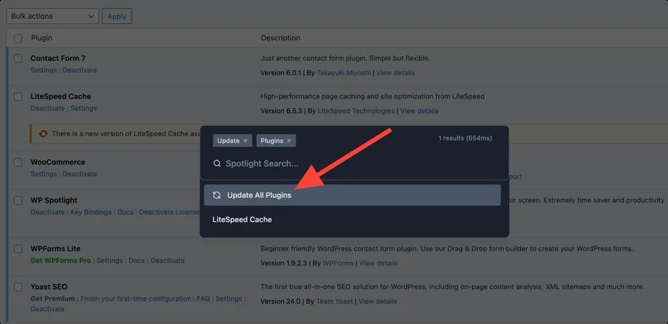Viewport: 668px width, 324px height.
Task: Open Takayuki Miyoshi author link
Action: pos(343,73)
